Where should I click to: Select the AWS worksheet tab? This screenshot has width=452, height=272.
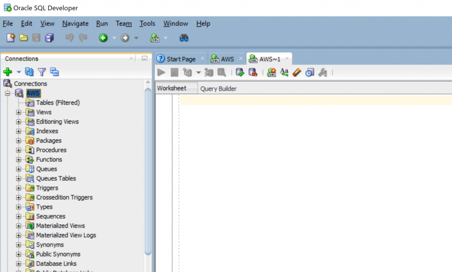(x=227, y=59)
